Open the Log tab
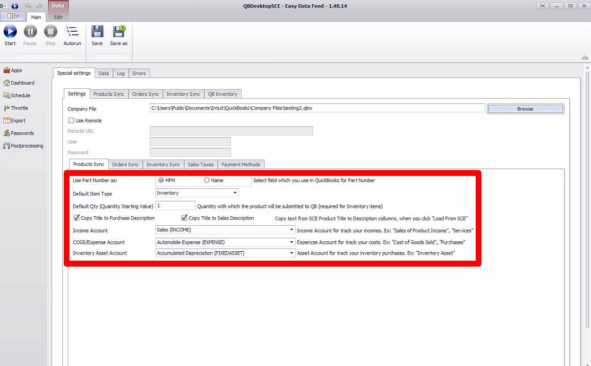This screenshot has width=591, height=366. (x=120, y=73)
